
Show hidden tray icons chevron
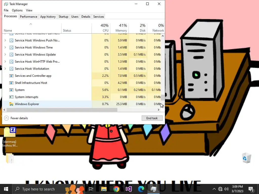click(214, 189)
